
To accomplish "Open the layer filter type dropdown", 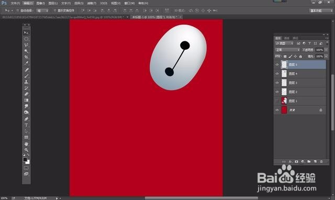I will point(284,43).
